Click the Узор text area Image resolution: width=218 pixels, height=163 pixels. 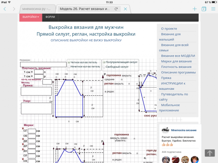tap(36, 108)
